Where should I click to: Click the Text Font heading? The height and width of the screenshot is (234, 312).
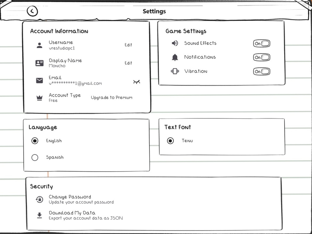point(178,127)
